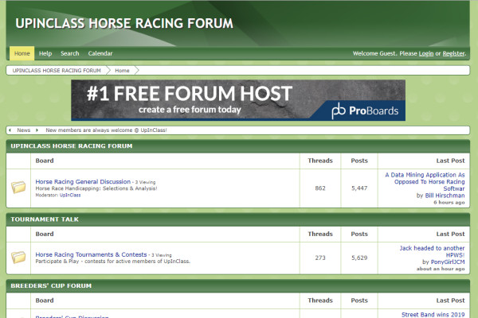
Task: Click the Register link
Action: coord(453,53)
